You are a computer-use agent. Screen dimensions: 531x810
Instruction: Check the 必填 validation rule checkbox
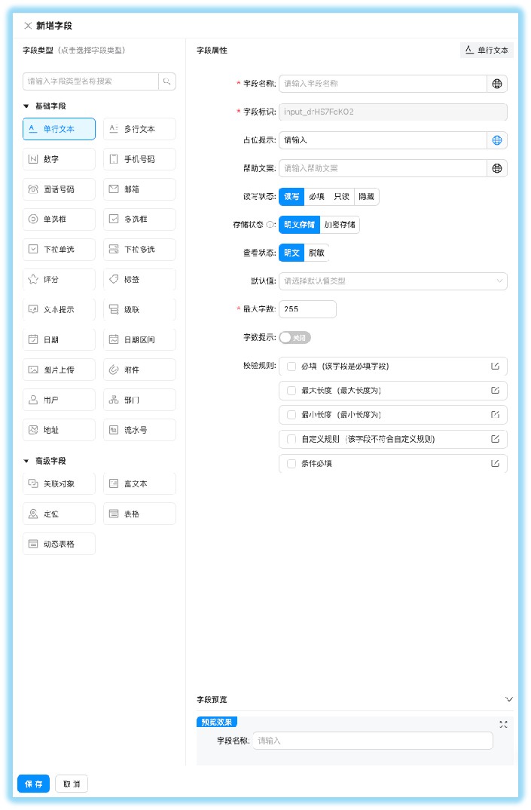[291, 367]
